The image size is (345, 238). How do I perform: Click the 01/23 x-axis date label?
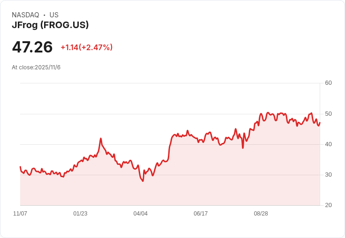[x=80, y=214]
